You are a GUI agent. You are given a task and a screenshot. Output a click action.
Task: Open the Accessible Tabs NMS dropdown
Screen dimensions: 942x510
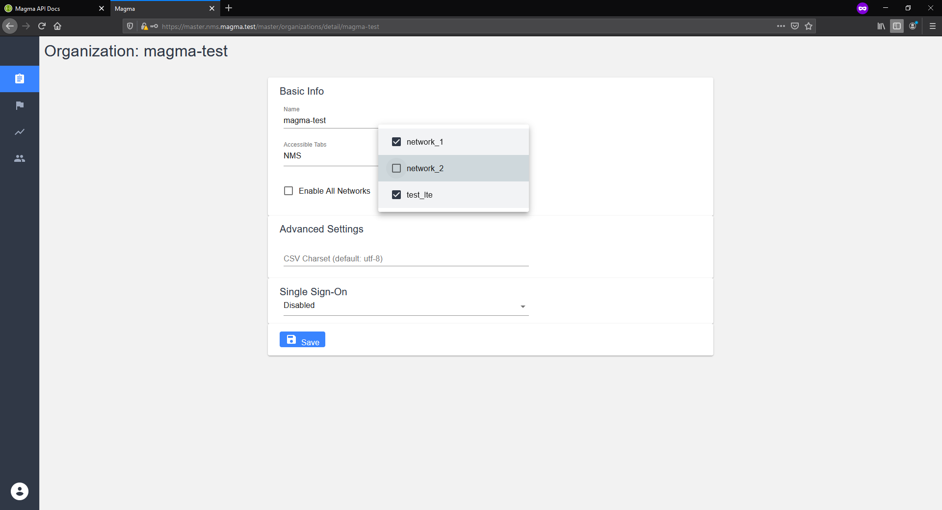(331, 156)
